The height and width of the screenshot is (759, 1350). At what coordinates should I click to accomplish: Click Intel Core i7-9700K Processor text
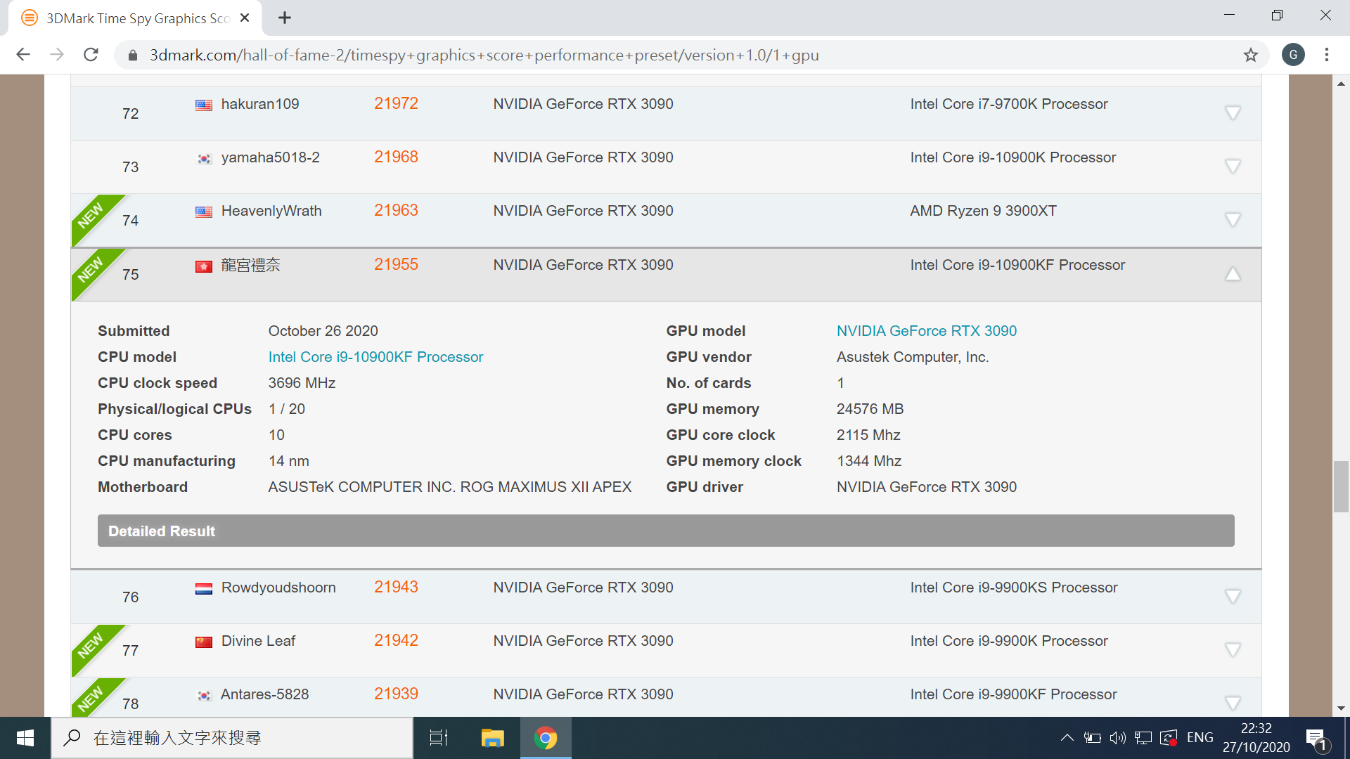pyautogui.click(x=1008, y=104)
